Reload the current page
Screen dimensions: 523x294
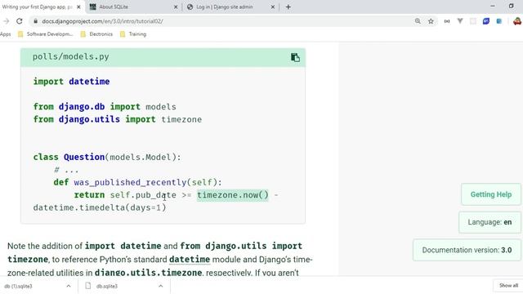20,21
